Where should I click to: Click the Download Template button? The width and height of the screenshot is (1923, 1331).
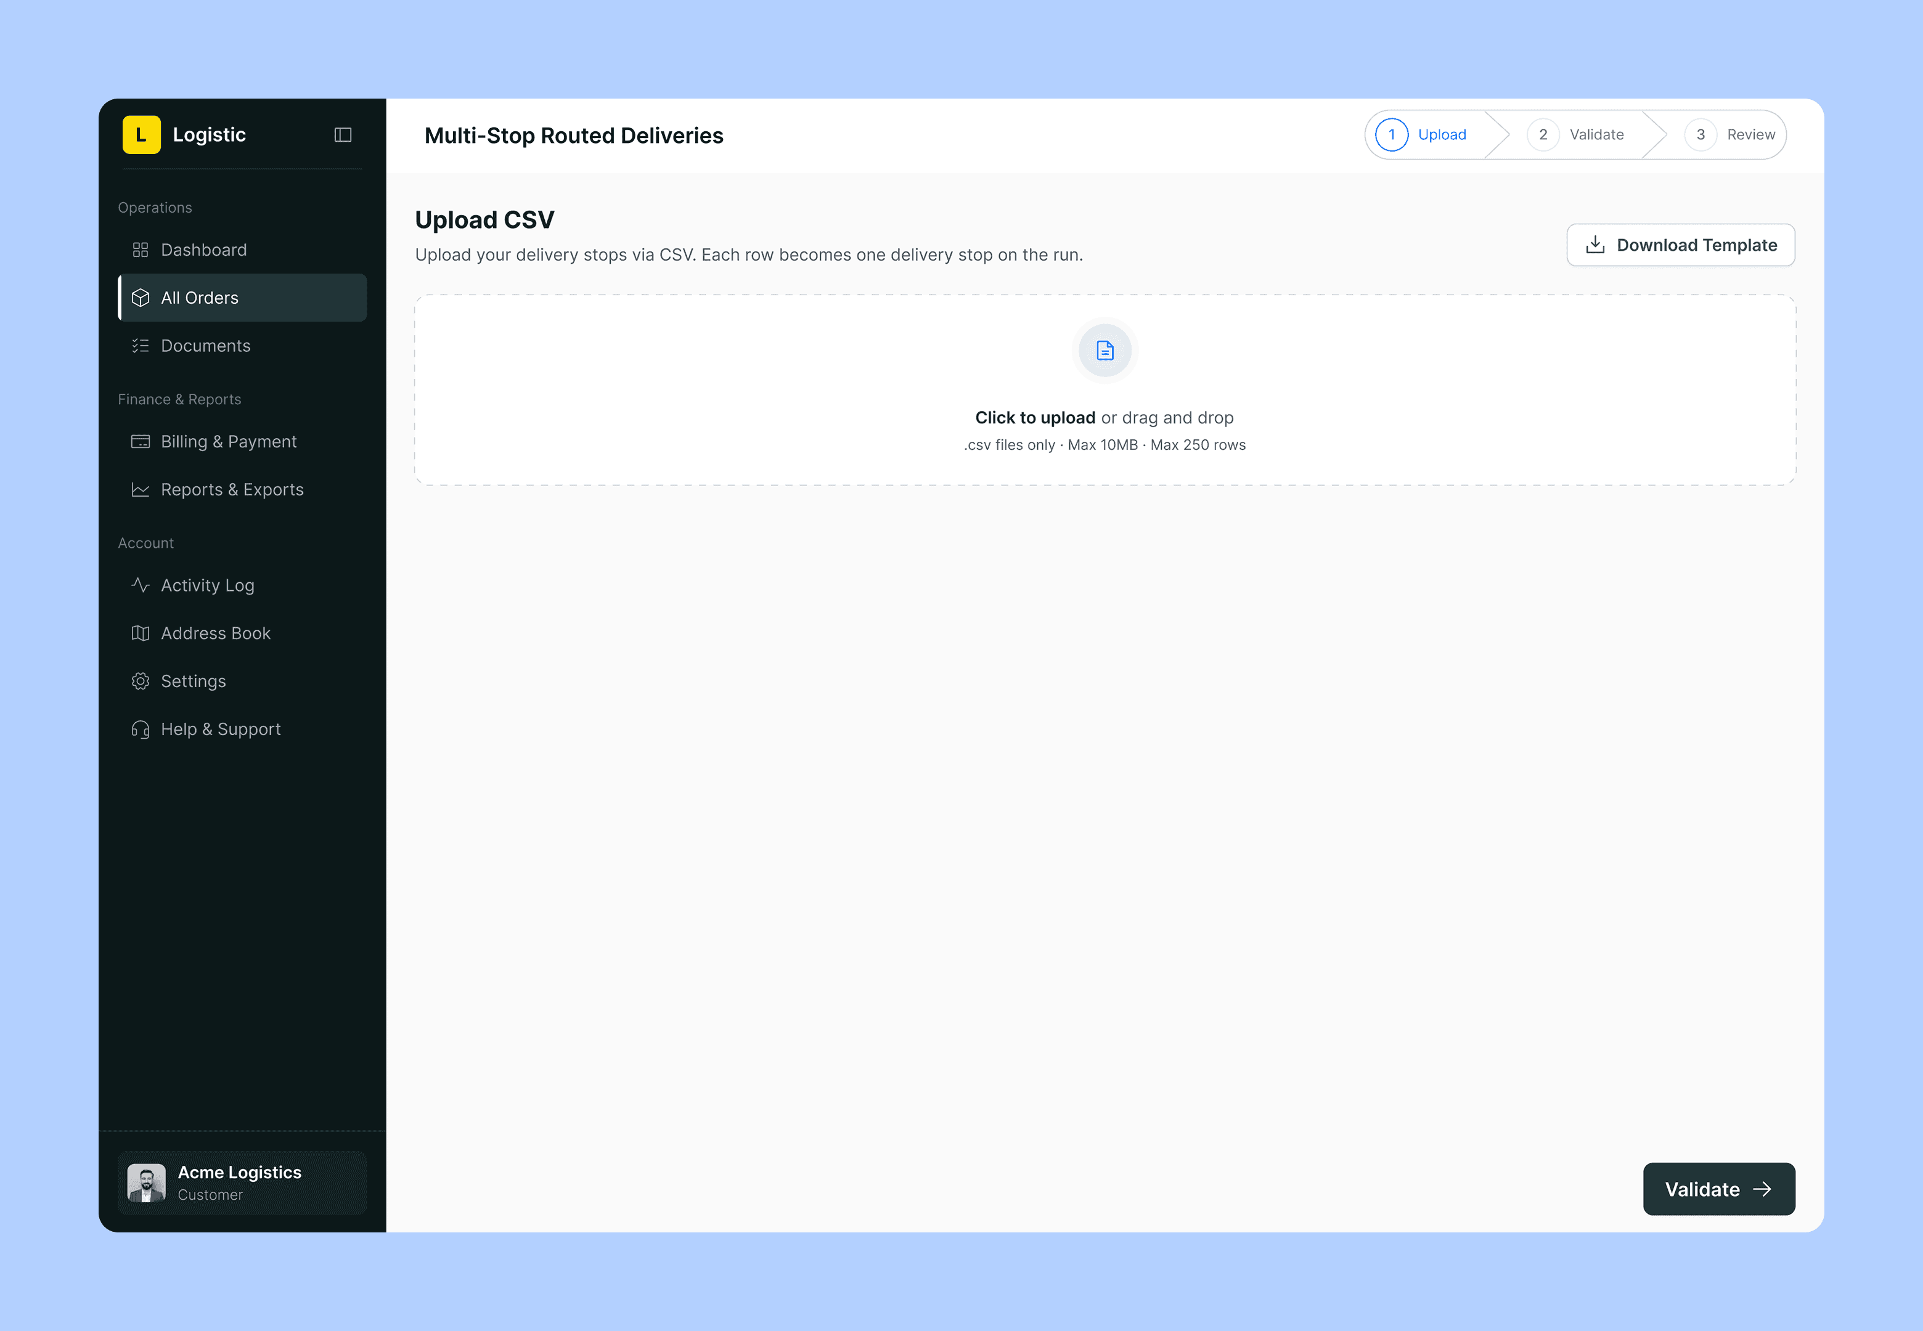[x=1680, y=245]
